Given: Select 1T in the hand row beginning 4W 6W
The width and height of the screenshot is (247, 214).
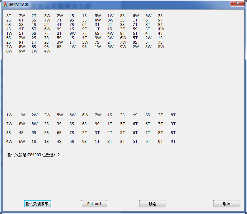Looking at the screenshot, I should 97,141.
